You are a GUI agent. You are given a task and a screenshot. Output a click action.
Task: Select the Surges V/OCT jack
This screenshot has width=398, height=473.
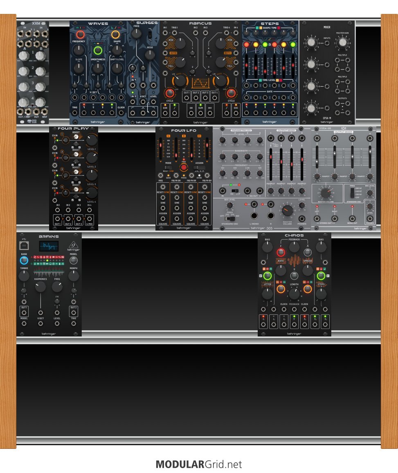click(143, 102)
